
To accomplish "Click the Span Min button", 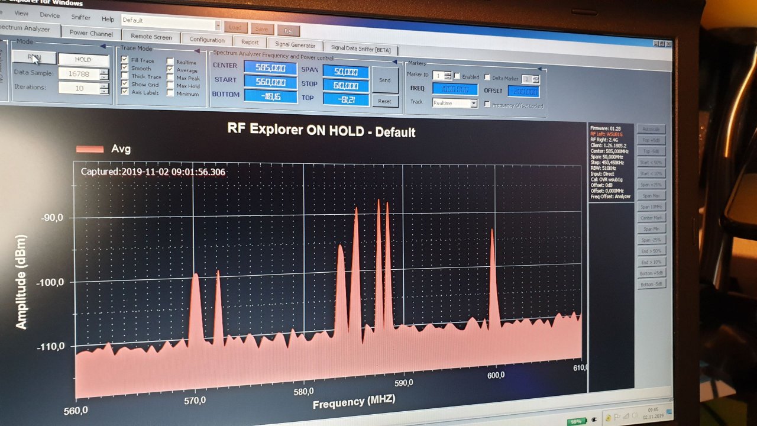I will coord(651,229).
